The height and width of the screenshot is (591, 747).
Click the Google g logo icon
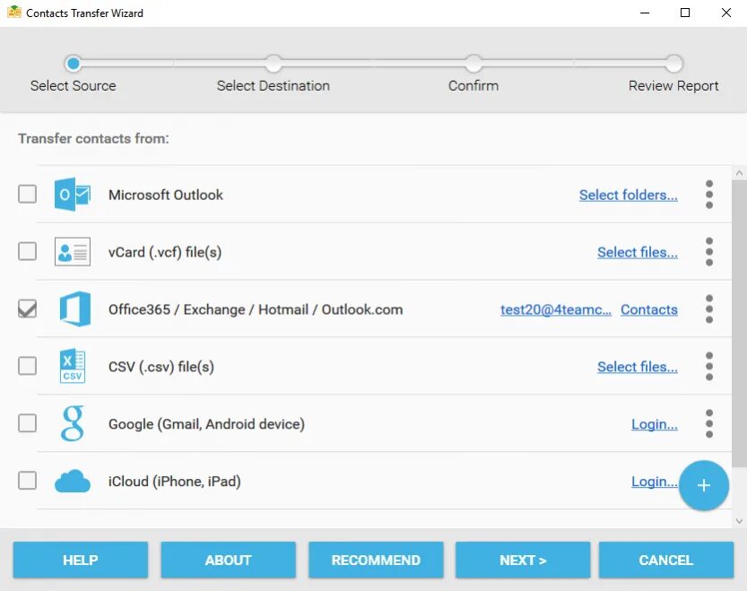(x=73, y=423)
